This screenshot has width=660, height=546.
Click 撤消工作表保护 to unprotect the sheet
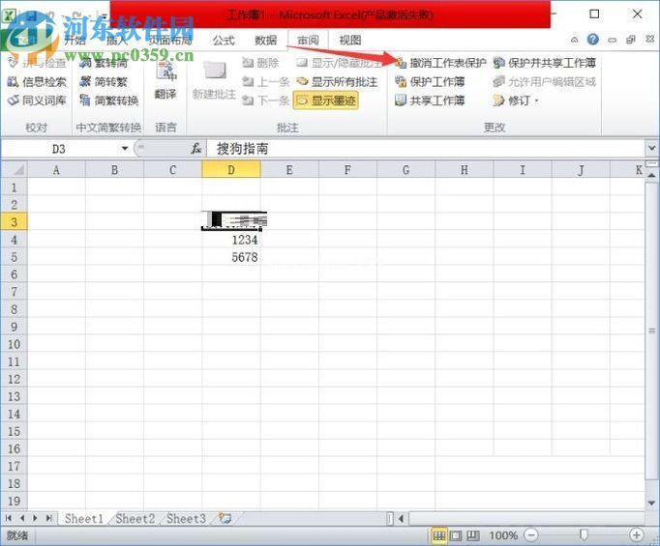pyautogui.click(x=440, y=63)
